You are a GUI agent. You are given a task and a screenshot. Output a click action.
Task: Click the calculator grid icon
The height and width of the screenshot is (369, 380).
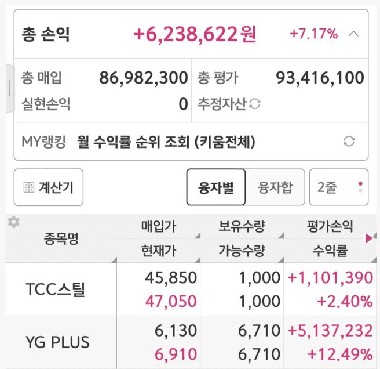(29, 187)
